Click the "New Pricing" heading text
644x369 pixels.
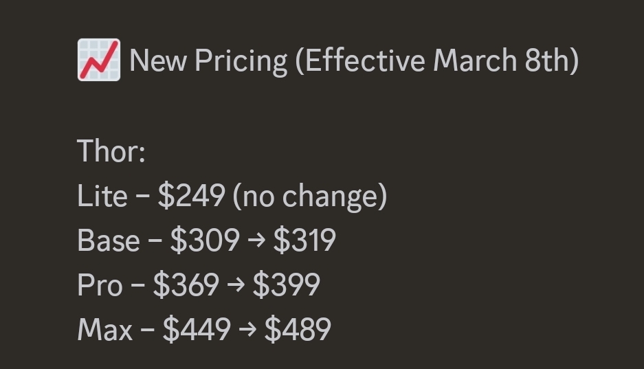pos(208,60)
